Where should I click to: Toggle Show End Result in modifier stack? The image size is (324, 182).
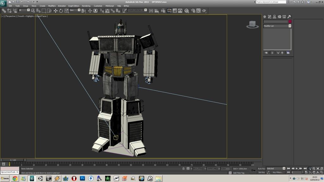click(x=272, y=53)
